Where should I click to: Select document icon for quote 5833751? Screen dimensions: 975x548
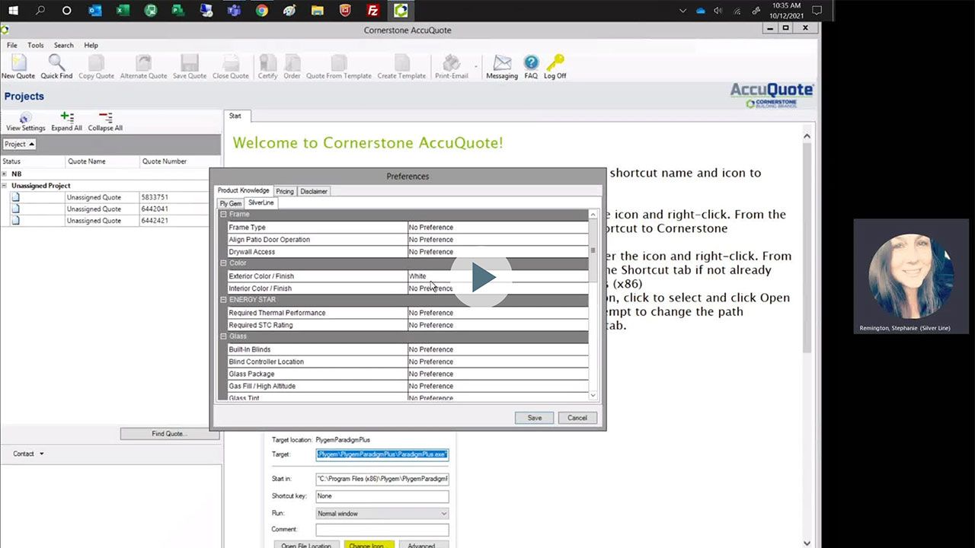click(x=15, y=197)
